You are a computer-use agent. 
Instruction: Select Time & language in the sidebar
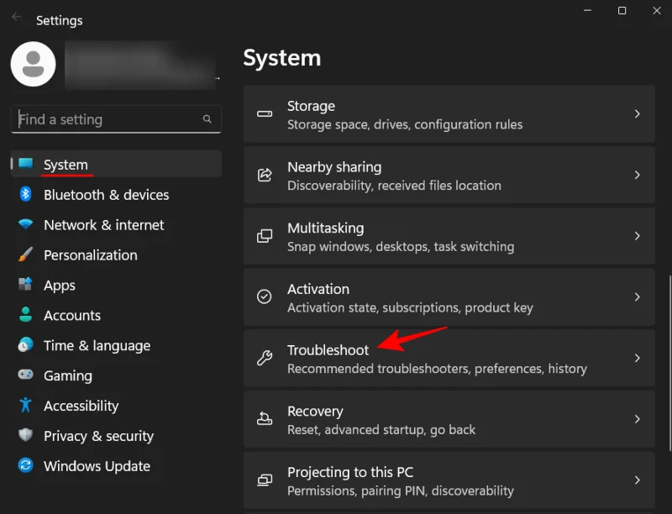(97, 345)
